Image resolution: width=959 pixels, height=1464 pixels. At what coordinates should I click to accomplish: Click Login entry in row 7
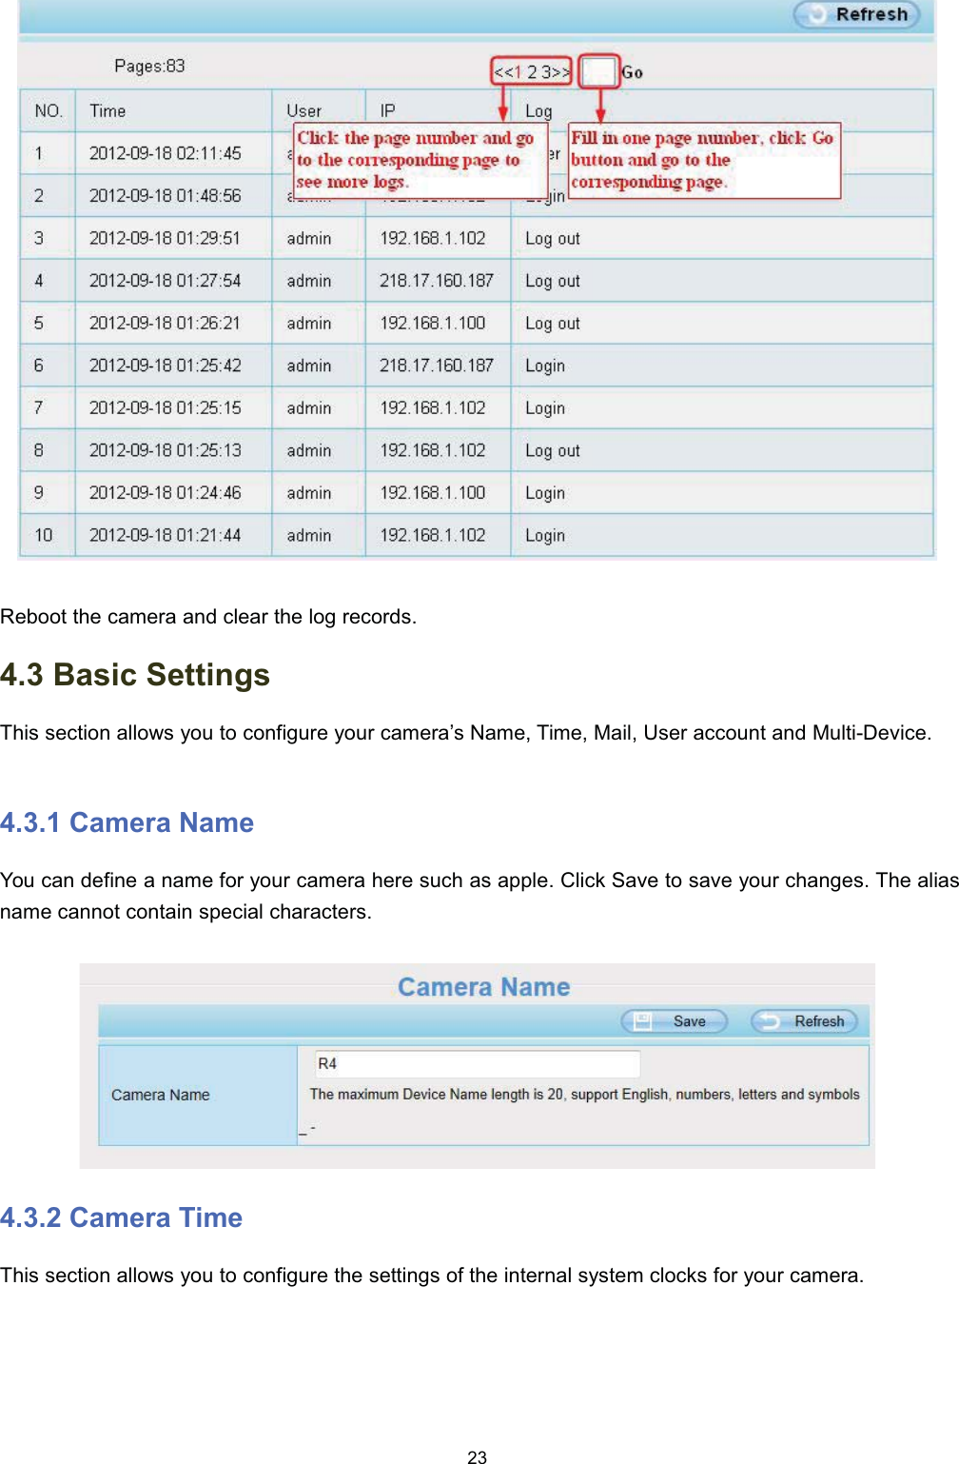tap(545, 408)
